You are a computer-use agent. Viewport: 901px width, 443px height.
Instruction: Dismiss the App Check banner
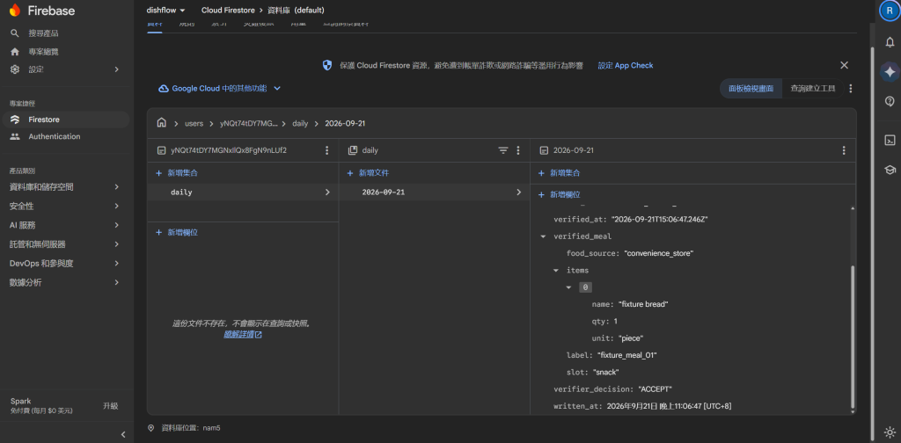click(844, 65)
